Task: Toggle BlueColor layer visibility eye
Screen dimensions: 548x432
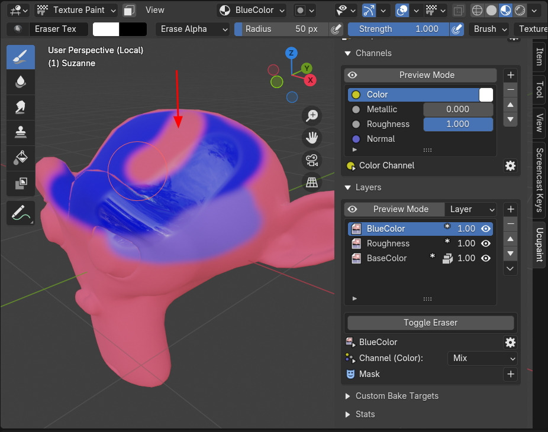Action: coord(485,229)
